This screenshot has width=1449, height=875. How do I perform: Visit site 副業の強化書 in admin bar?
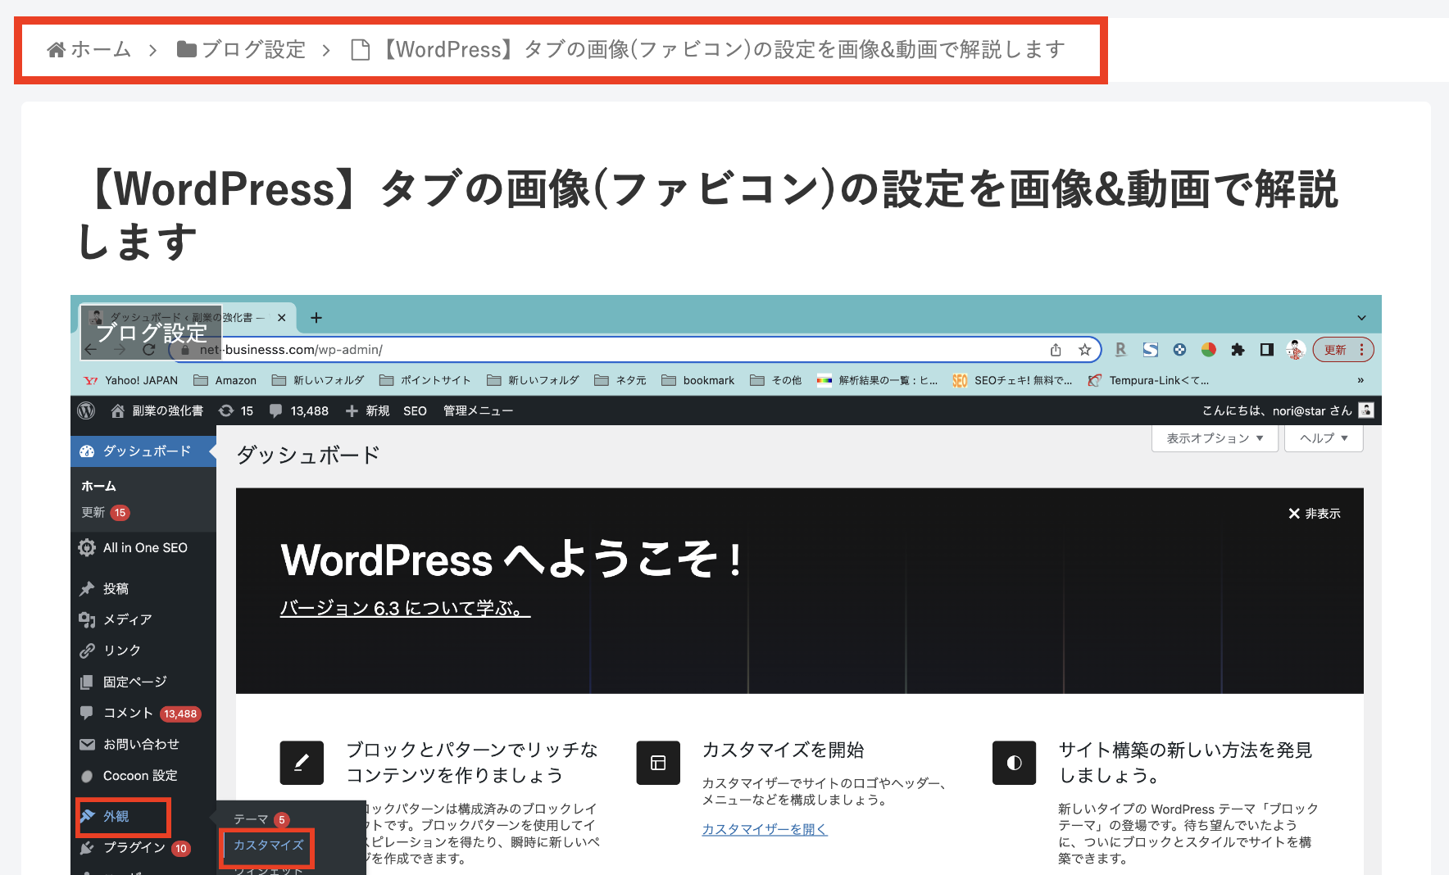pos(157,410)
